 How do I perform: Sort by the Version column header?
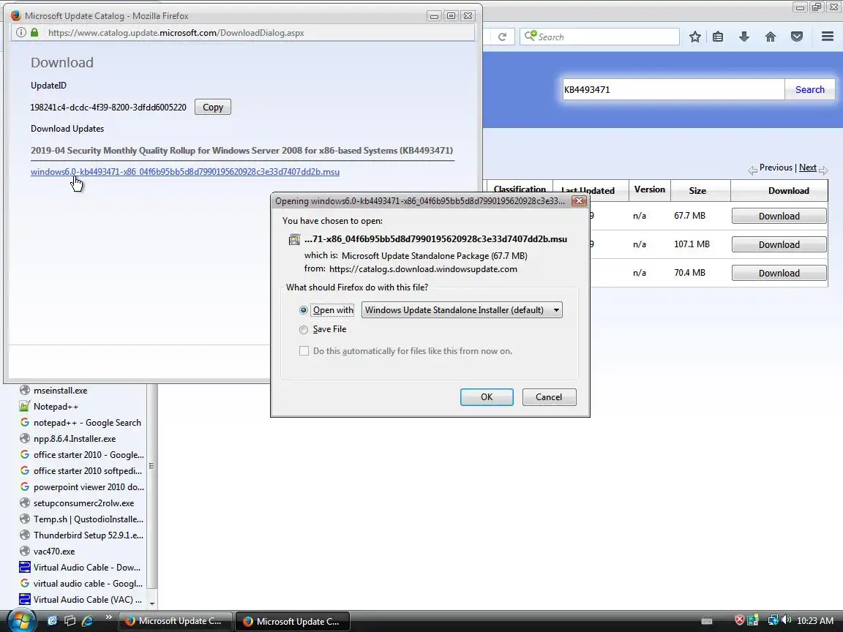click(x=650, y=189)
